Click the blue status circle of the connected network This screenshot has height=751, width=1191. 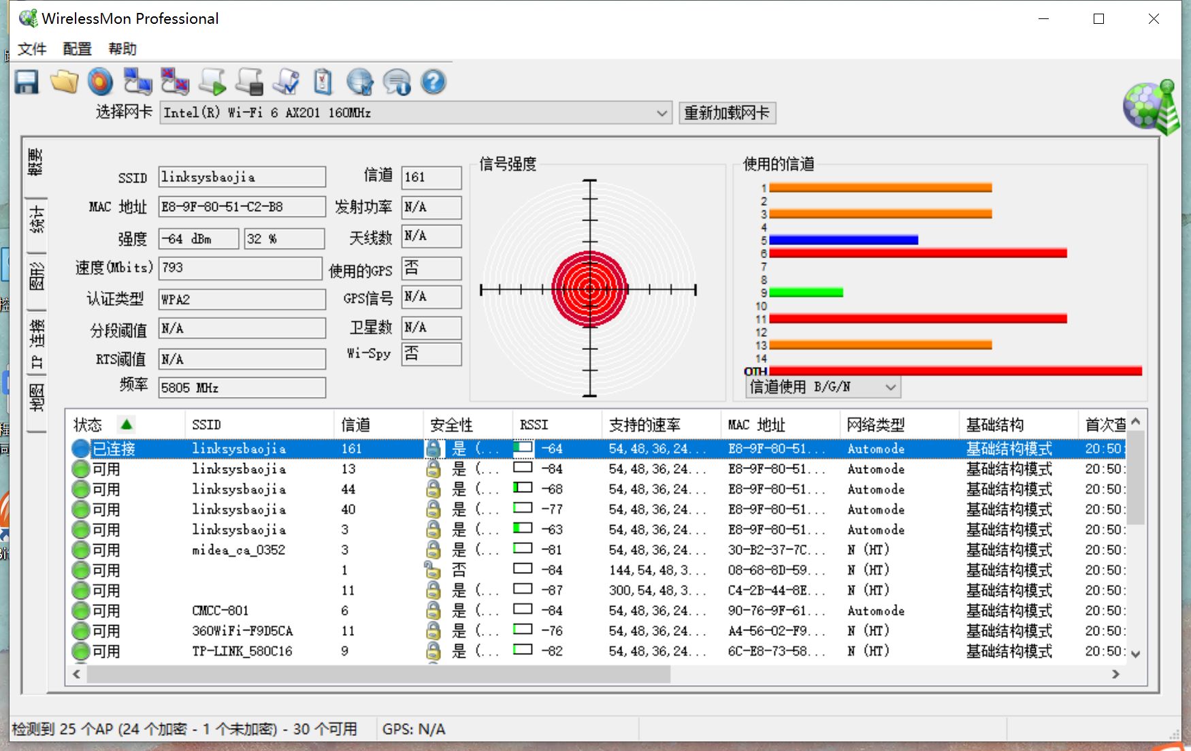(x=81, y=449)
